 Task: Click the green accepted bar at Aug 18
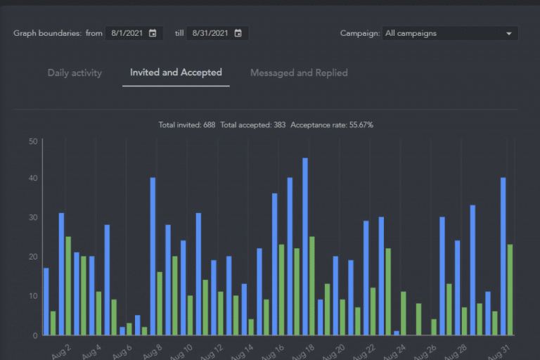tap(312, 285)
